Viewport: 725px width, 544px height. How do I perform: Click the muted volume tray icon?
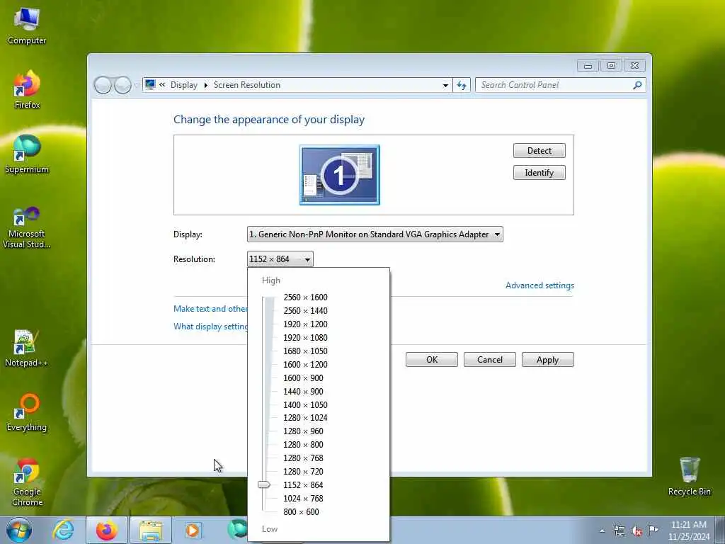[636, 531]
